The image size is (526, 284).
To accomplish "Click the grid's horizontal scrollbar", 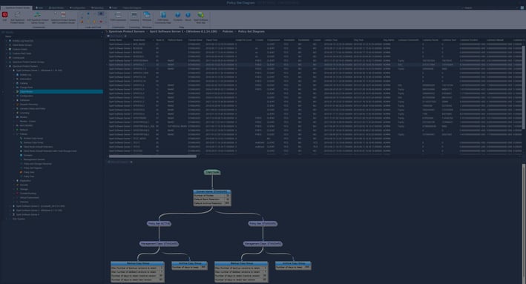I will pyautogui.click(x=153, y=156).
